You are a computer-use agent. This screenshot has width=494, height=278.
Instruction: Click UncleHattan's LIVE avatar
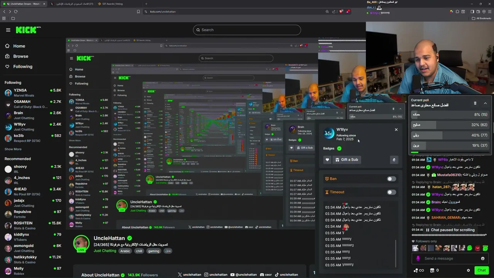point(81,244)
